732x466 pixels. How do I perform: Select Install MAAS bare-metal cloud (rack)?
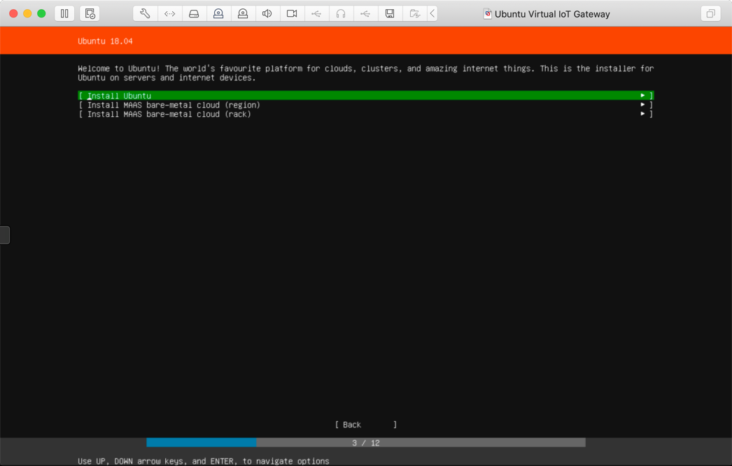click(365, 114)
